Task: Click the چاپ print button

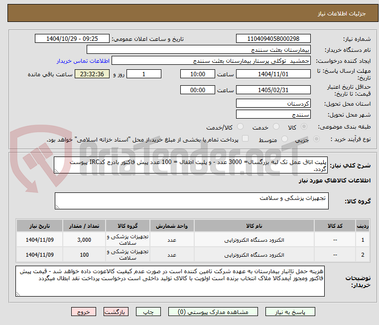Action: pos(148,312)
